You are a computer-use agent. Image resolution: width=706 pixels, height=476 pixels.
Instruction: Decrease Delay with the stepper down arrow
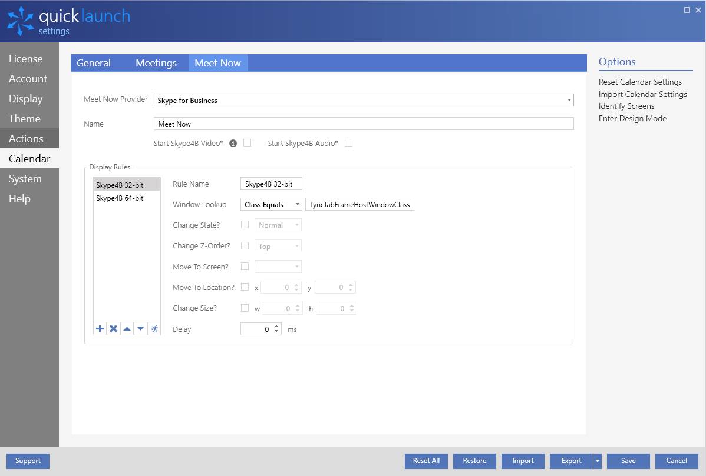tap(276, 332)
